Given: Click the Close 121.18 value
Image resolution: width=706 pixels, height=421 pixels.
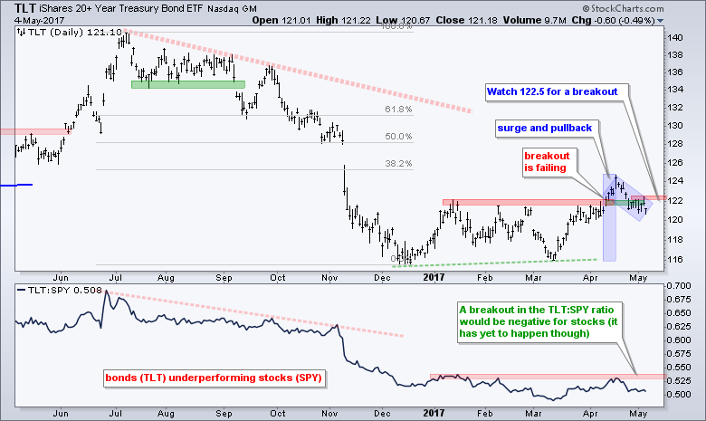Looking at the screenshot, I should [x=468, y=21].
